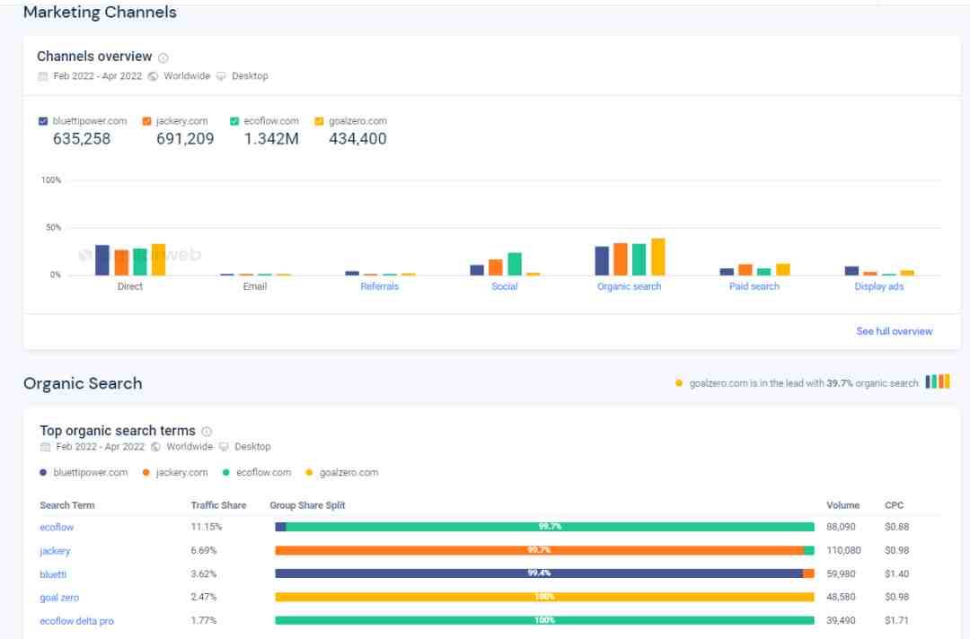Image resolution: width=970 pixels, height=639 pixels.
Task: Disable the goalzero.com checkbox
Action: coord(319,121)
